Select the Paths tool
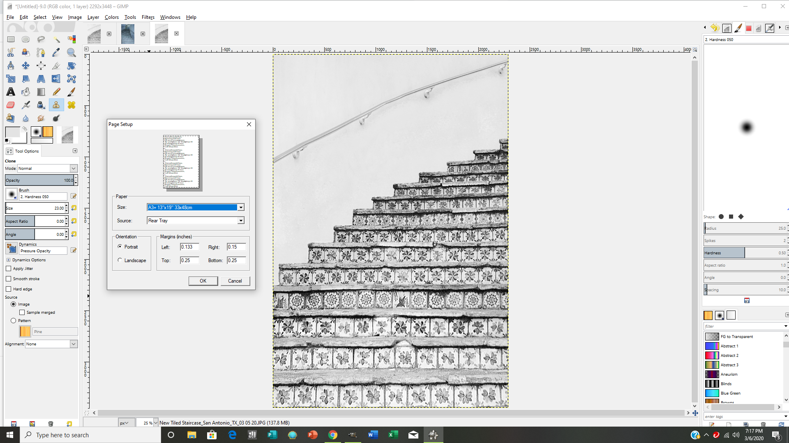 coord(41,53)
